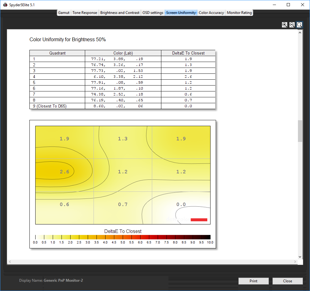Open the Brightness and Contrast tab

[120, 13]
